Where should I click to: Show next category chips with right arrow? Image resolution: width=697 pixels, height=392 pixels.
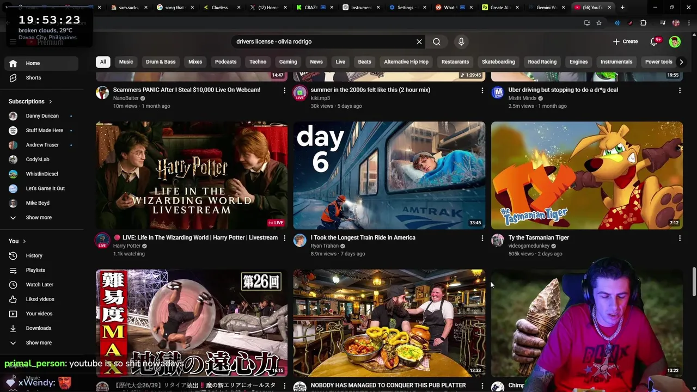(x=681, y=62)
